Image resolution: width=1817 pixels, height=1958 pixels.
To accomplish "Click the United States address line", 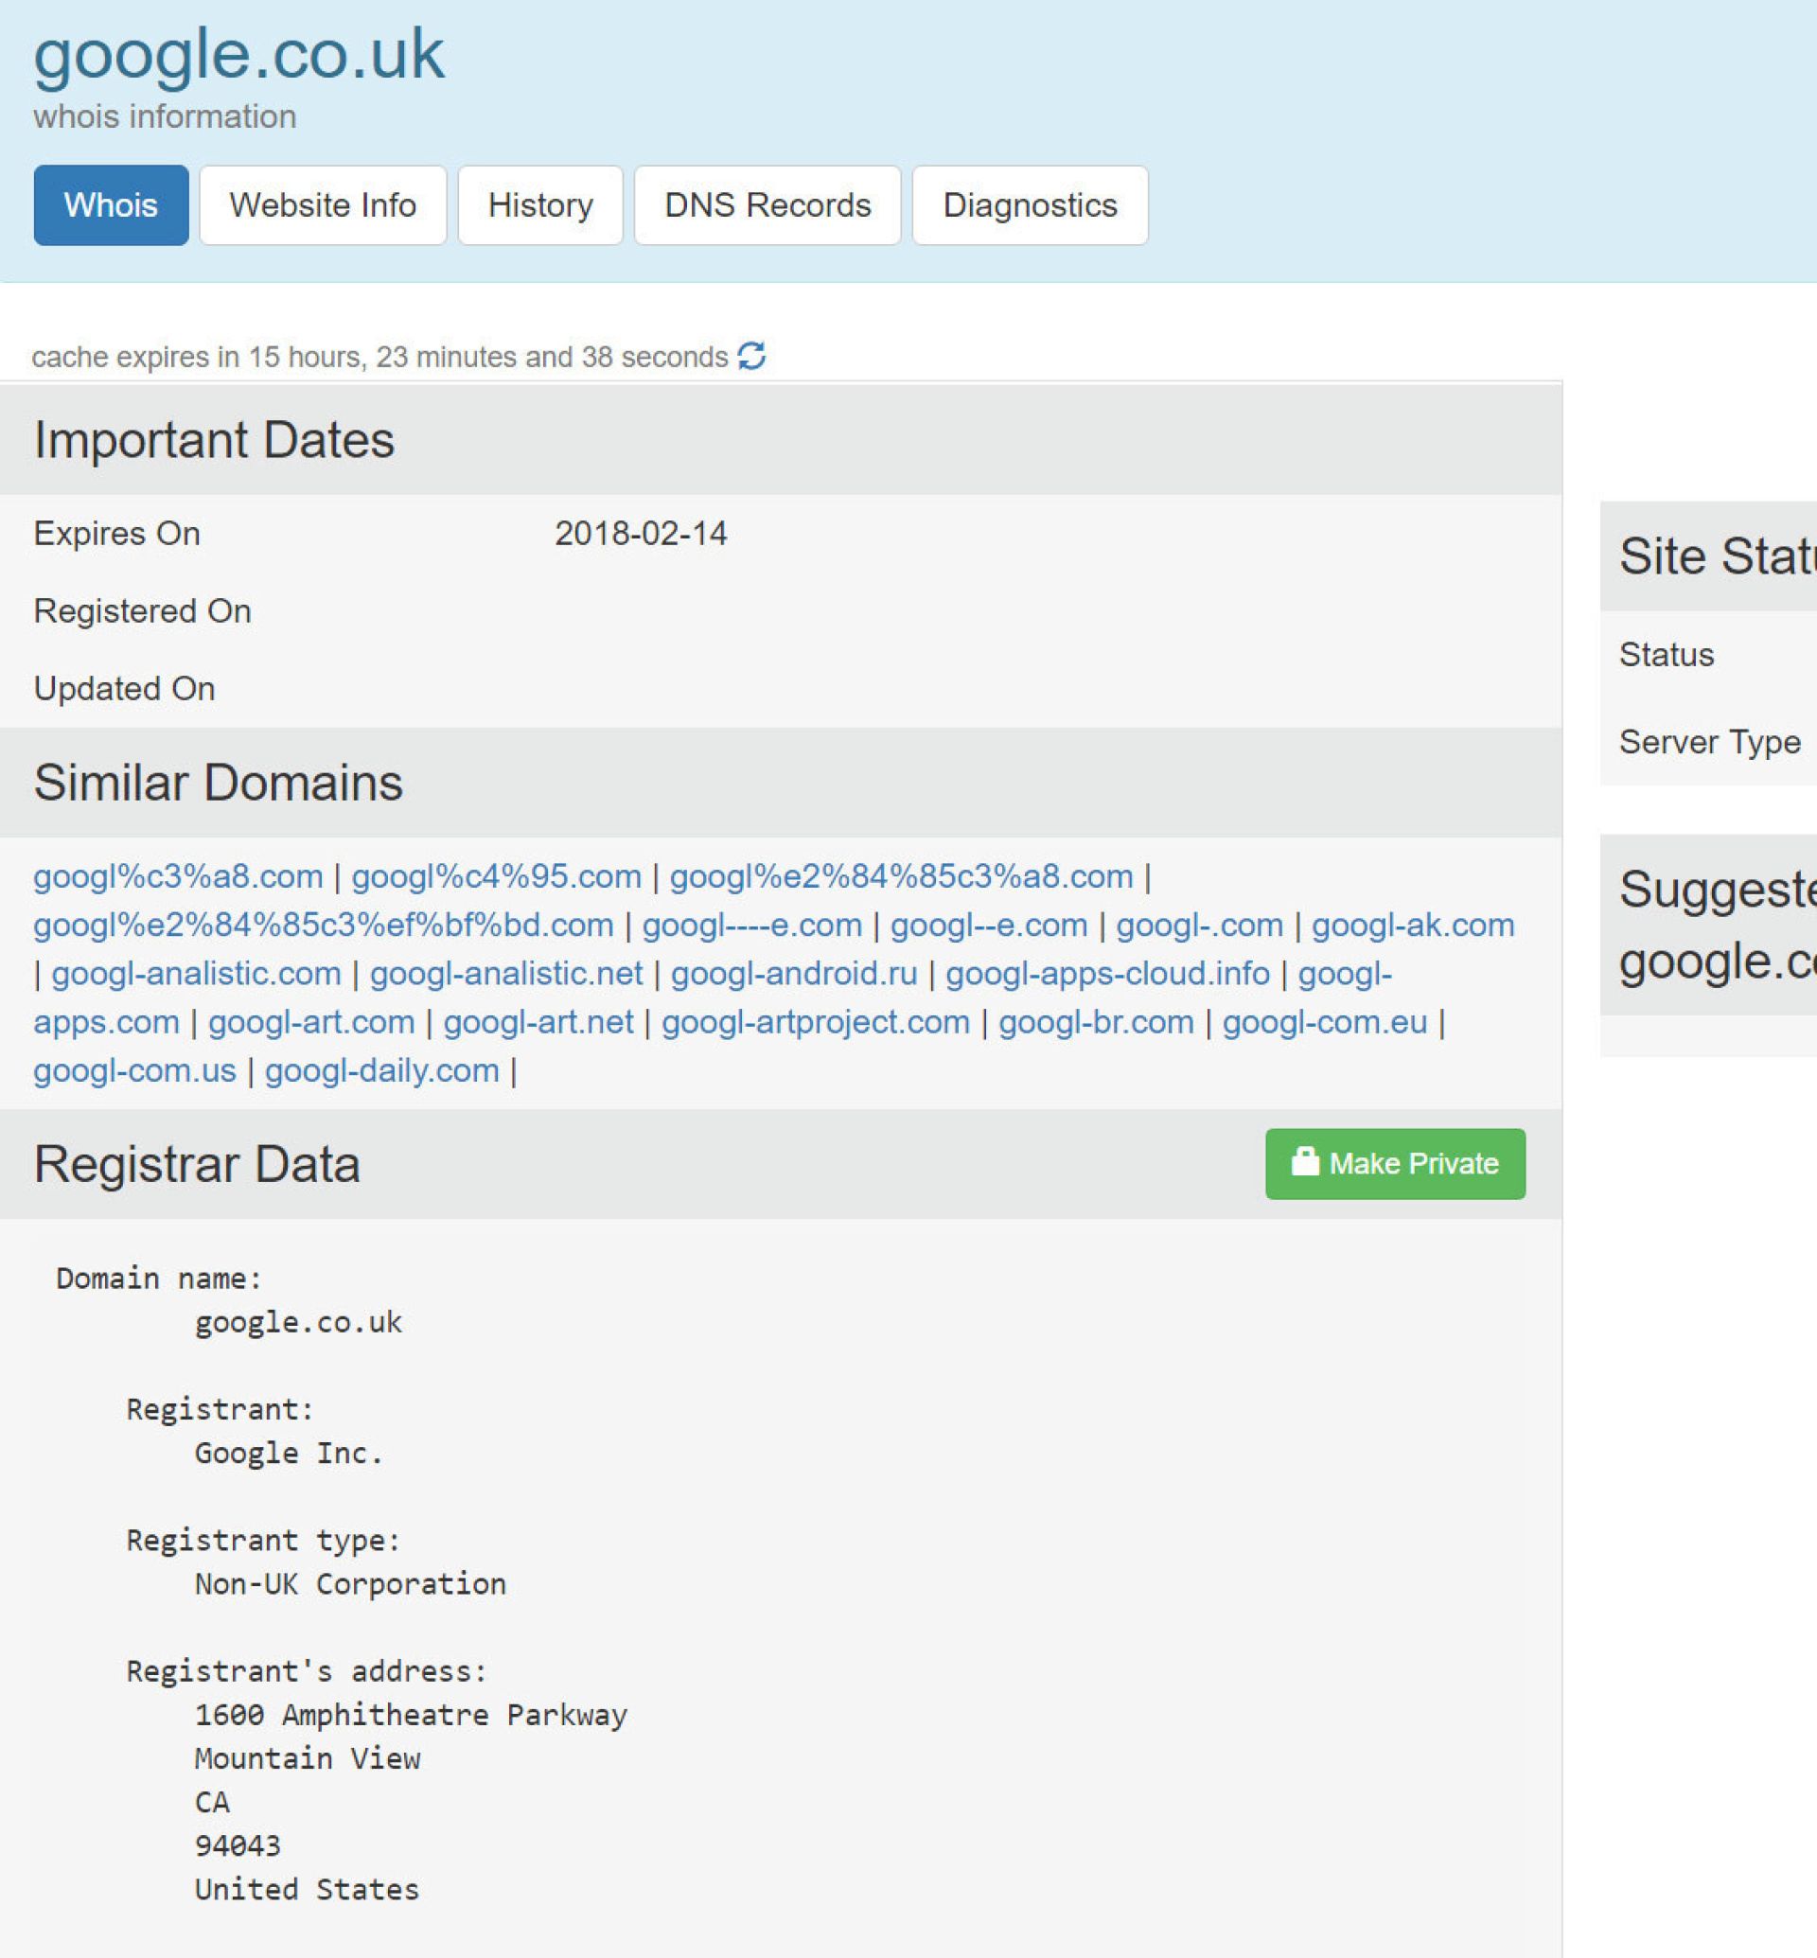I will point(307,1889).
